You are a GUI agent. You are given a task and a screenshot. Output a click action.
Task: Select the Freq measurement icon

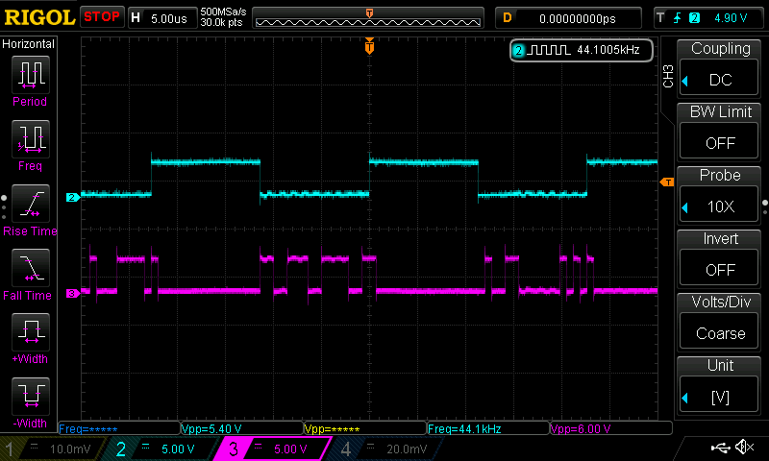coord(31,139)
